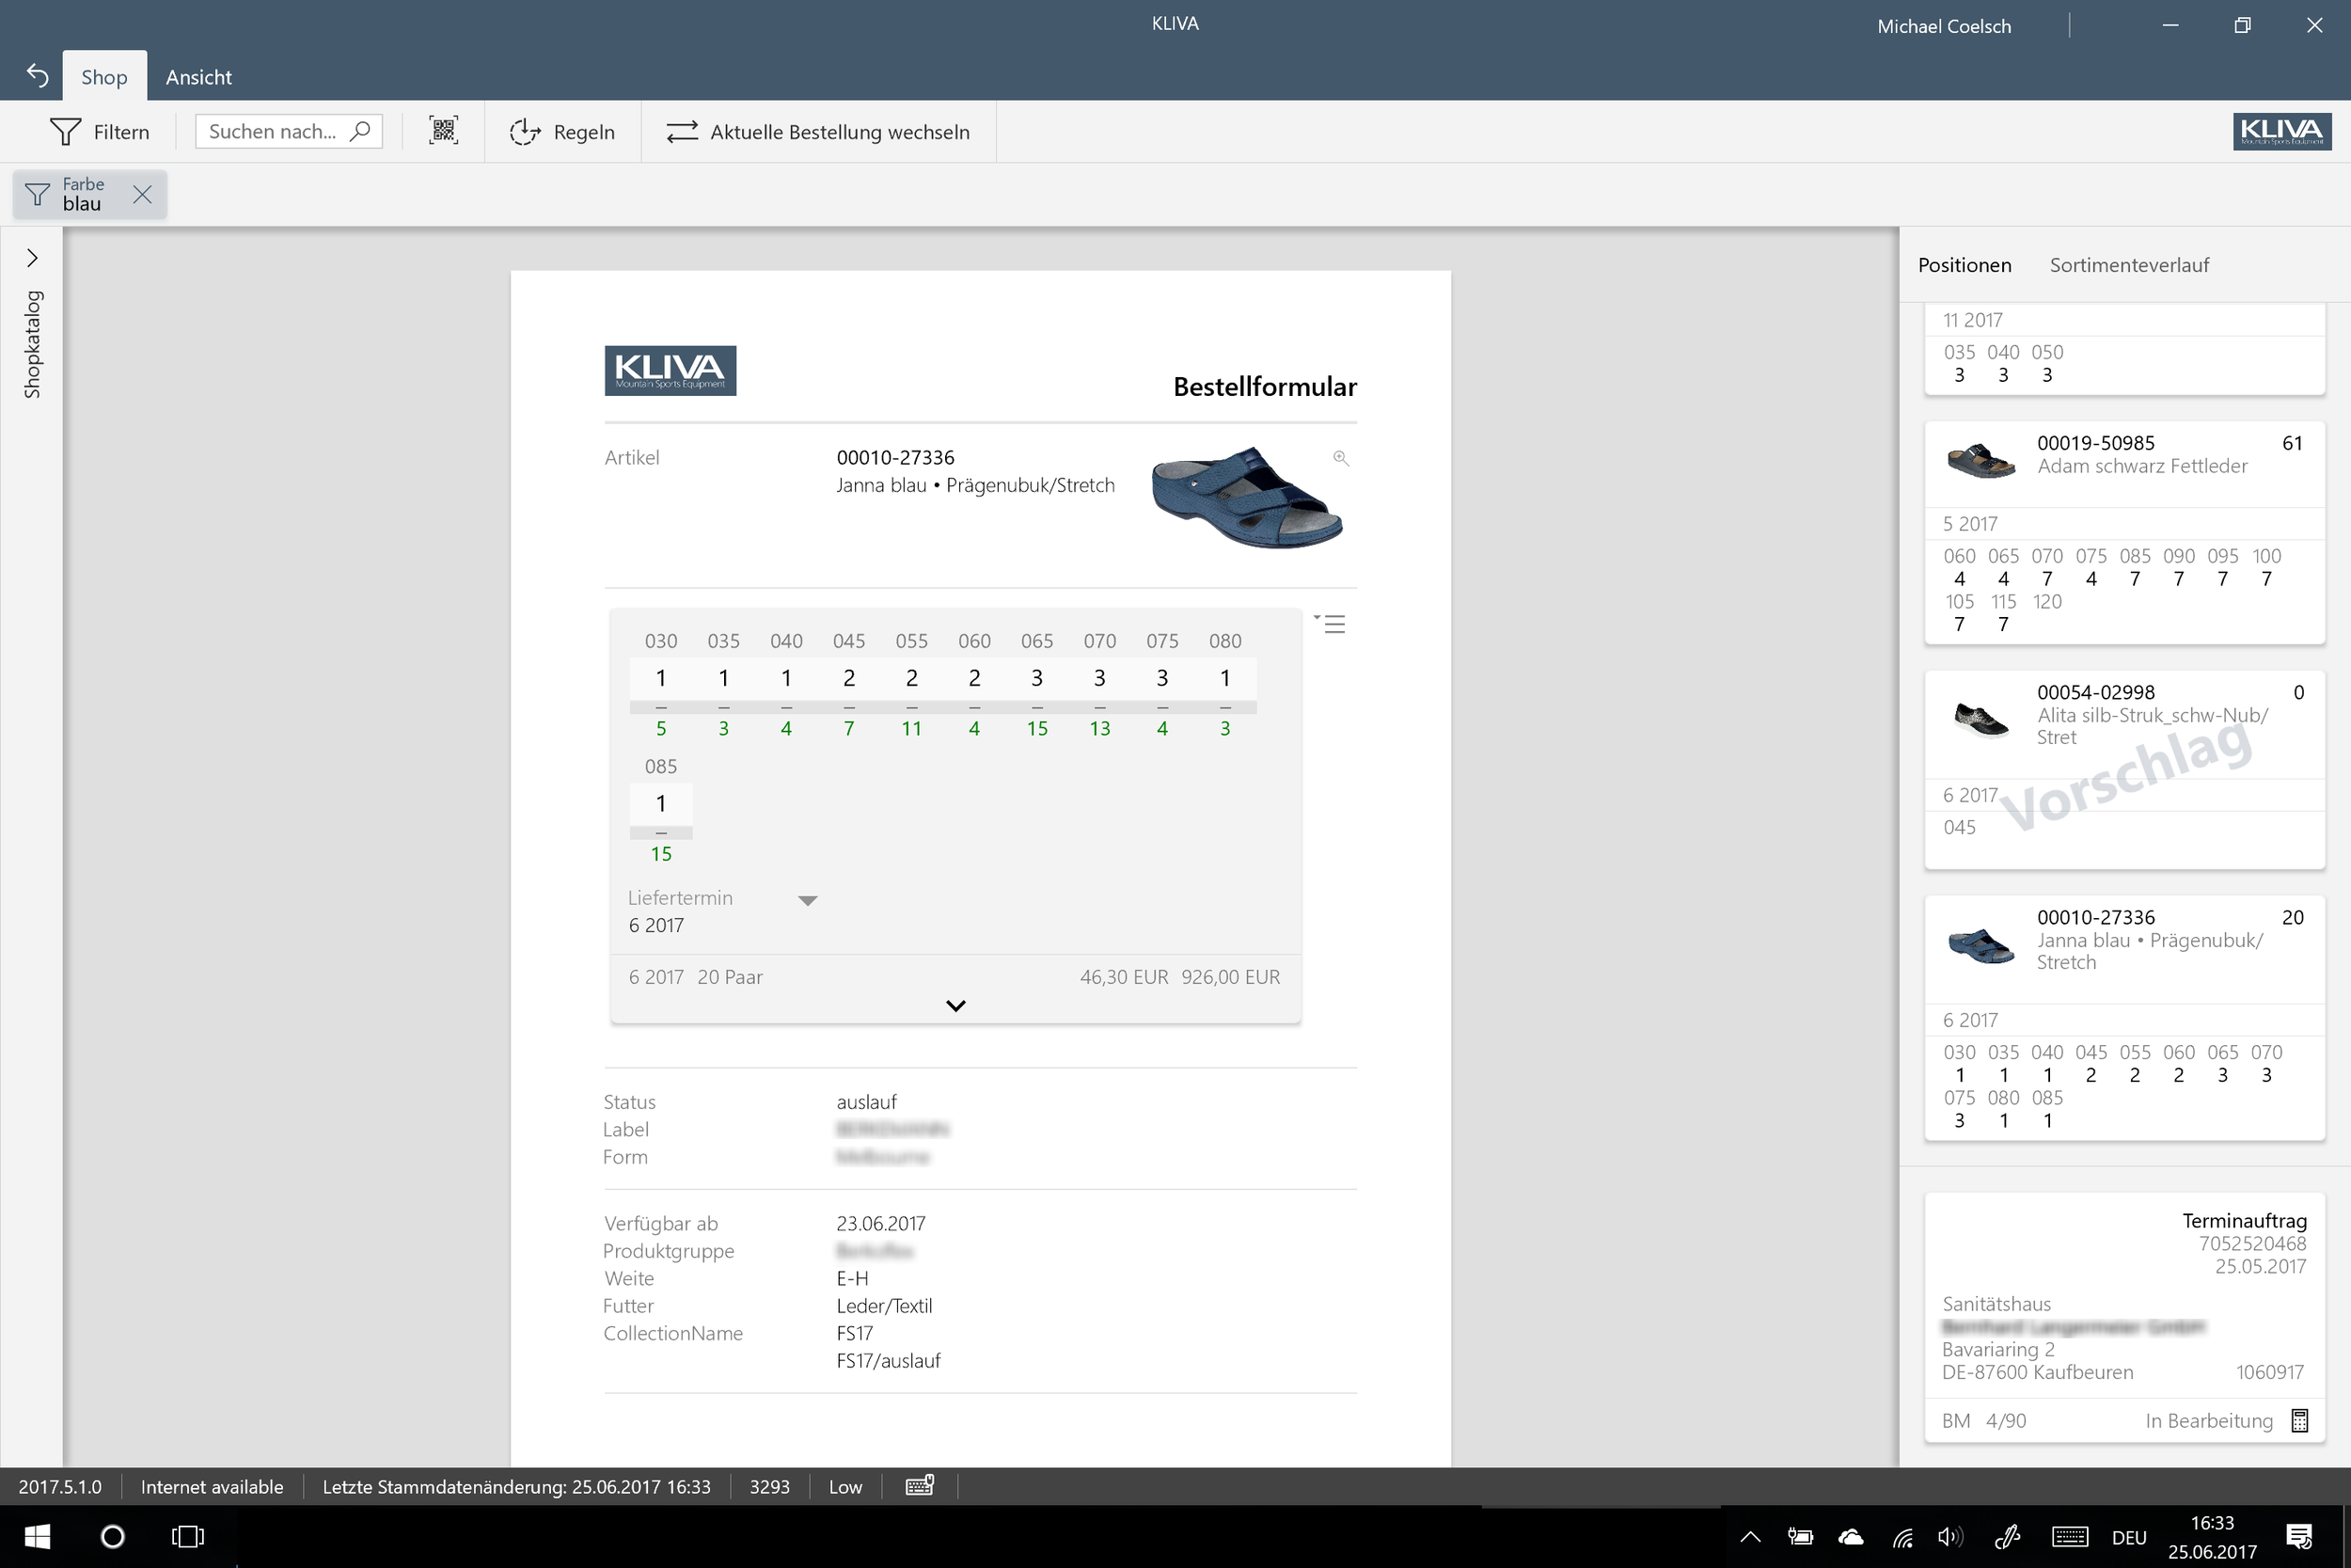
Task: Open the Wi-Fi network tray icon
Action: pyautogui.click(x=1901, y=1537)
